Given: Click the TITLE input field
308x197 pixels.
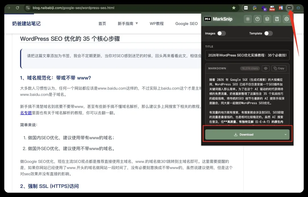Looking at the screenshot, I should (x=247, y=55).
